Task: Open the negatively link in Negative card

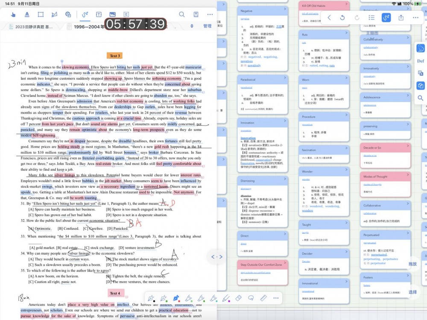Action: (x=254, y=65)
